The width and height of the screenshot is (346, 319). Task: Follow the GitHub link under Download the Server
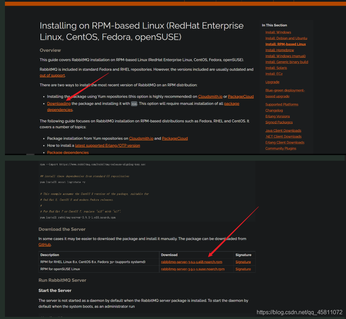pos(45,244)
